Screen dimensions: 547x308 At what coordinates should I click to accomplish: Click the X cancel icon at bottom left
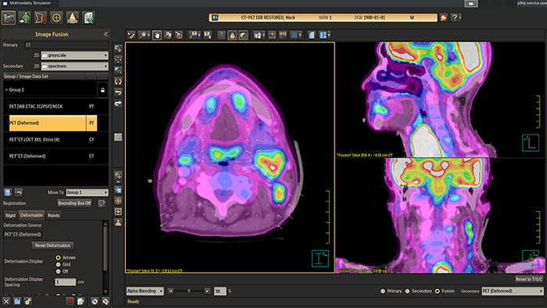[6, 302]
